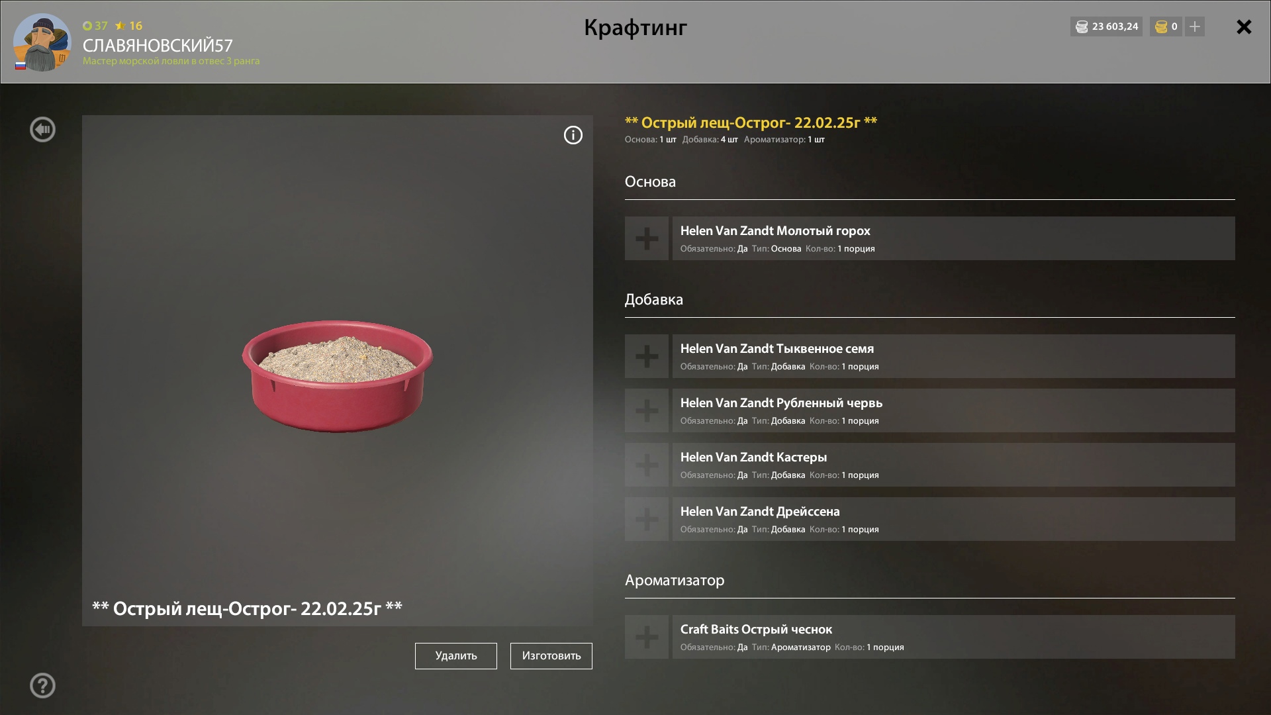Add Кастеры ingredient plus icon
This screenshot has height=715, width=1271.
[x=647, y=465]
